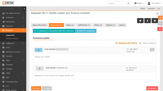Image resolution: width=163 pixels, height=91 pixels.
Task: Delete Eva Zelená's post with X button
Action: pos(152,50)
